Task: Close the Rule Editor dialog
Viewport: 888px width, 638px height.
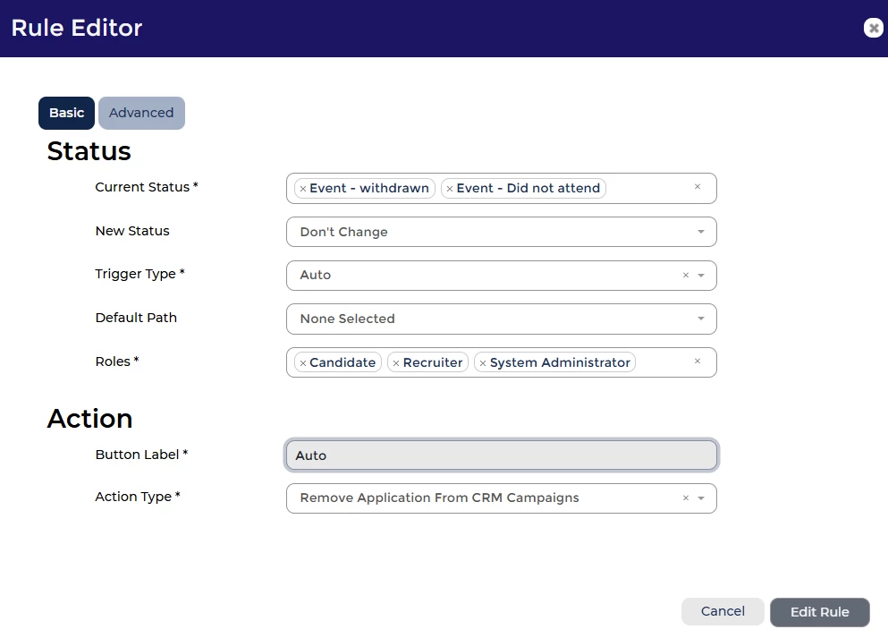Action: tap(873, 28)
